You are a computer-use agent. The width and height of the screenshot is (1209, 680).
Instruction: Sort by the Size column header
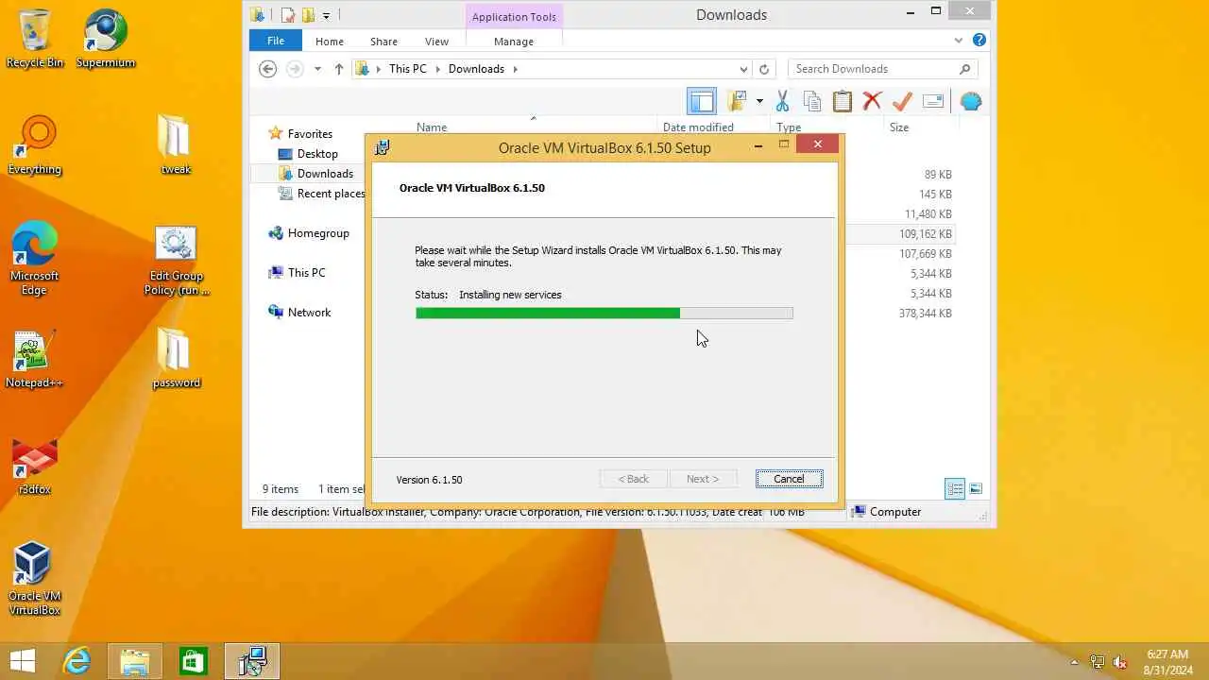click(x=899, y=127)
